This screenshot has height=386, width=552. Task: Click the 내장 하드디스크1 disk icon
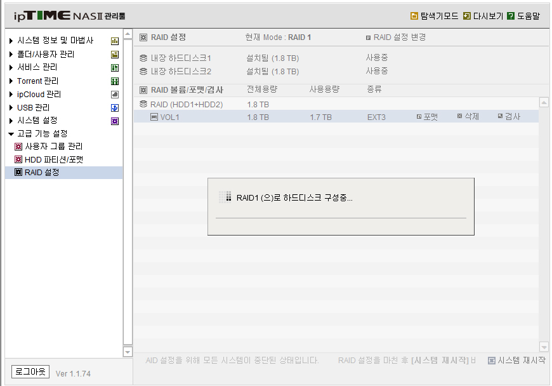pyautogui.click(x=143, y=58)
